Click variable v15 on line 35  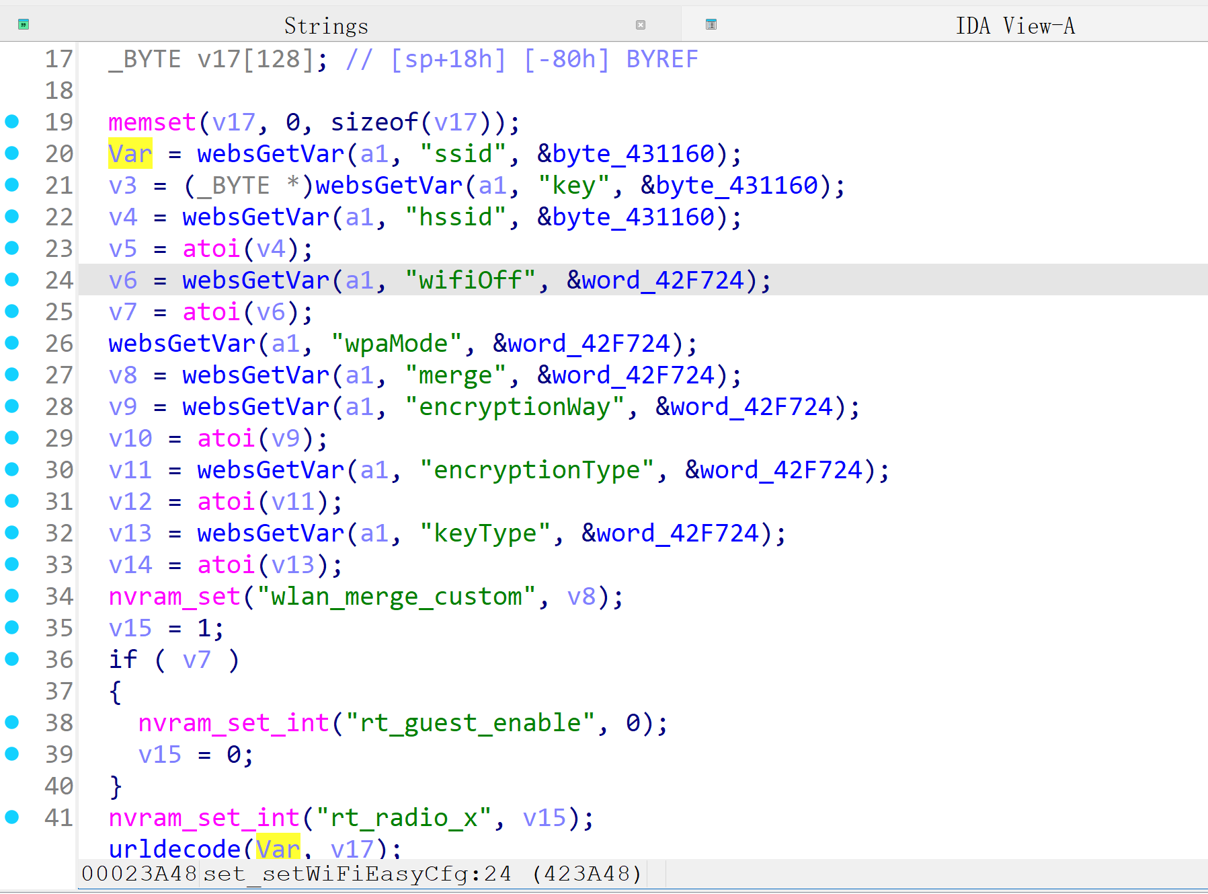130,628
